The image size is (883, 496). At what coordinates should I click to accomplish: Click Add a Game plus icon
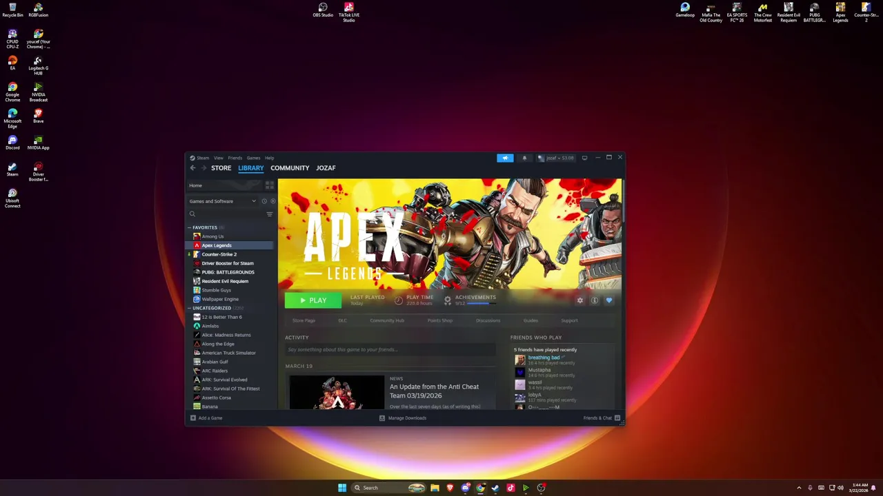click(193, 418)
